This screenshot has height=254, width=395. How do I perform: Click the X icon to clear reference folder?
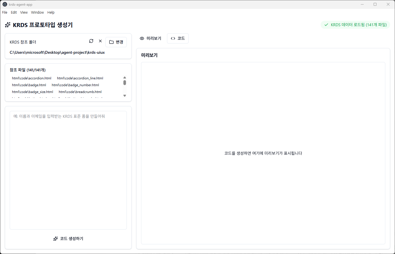100,41
